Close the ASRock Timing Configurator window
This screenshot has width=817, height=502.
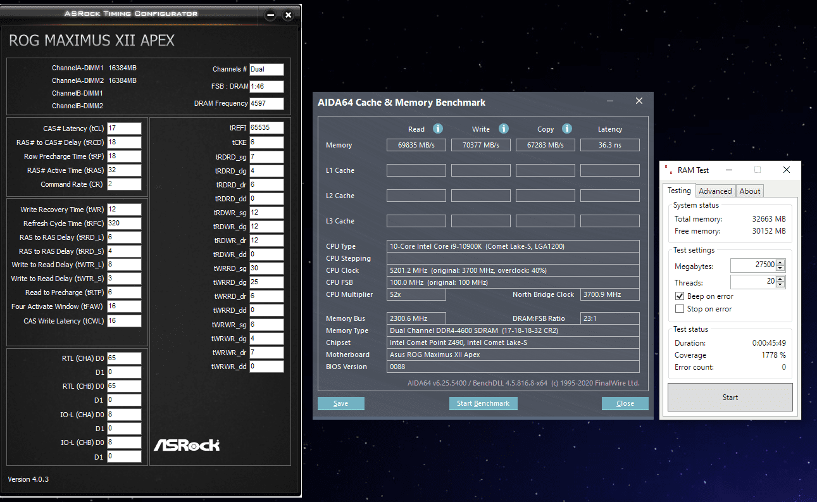pos(288,15)
